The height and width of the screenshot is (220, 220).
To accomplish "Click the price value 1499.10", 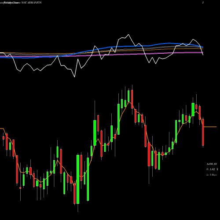I will click(212, 164).
